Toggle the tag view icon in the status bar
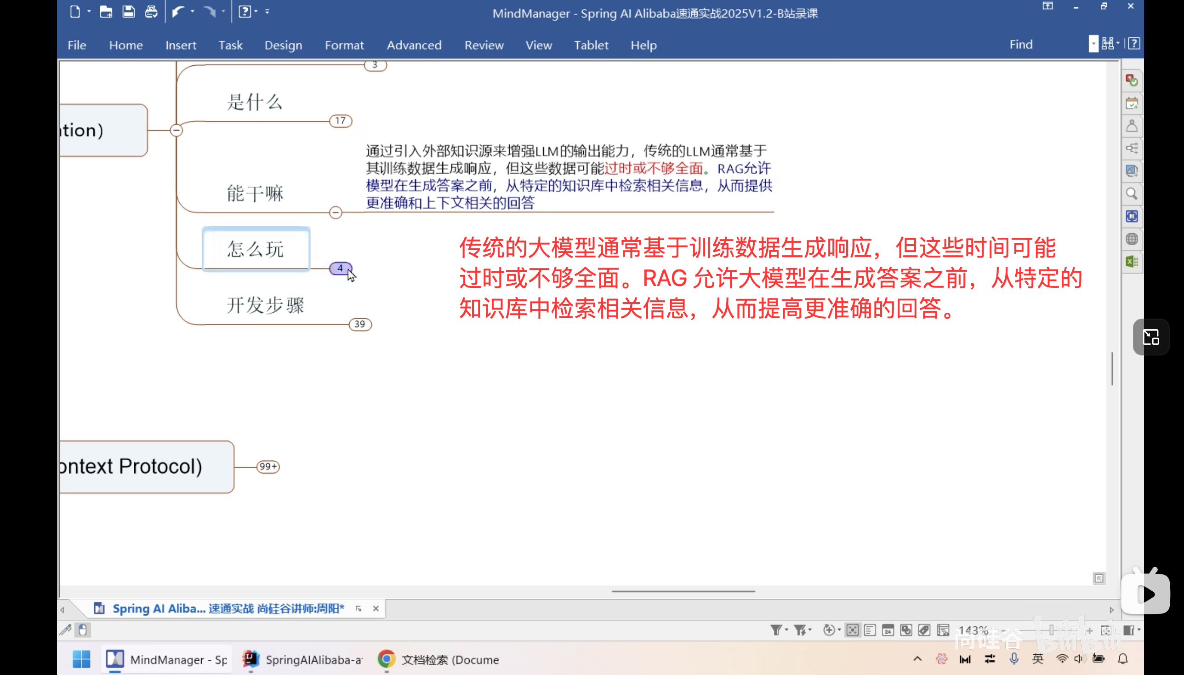This screenshot has height=675, width=1184. [923, 630]
